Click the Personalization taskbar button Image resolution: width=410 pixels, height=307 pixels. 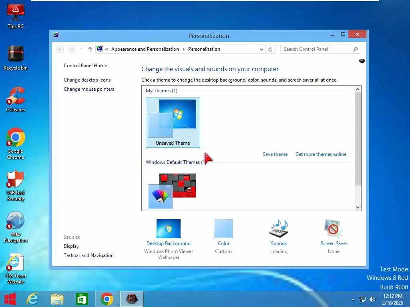(x=131, y=299)
